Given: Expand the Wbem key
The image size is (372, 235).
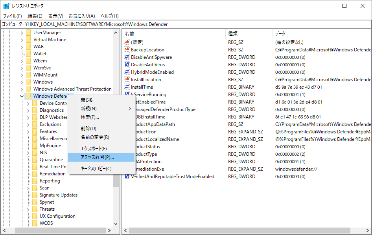Looking at the screenshot, I should pyautogui.click(x=22, y=61).
